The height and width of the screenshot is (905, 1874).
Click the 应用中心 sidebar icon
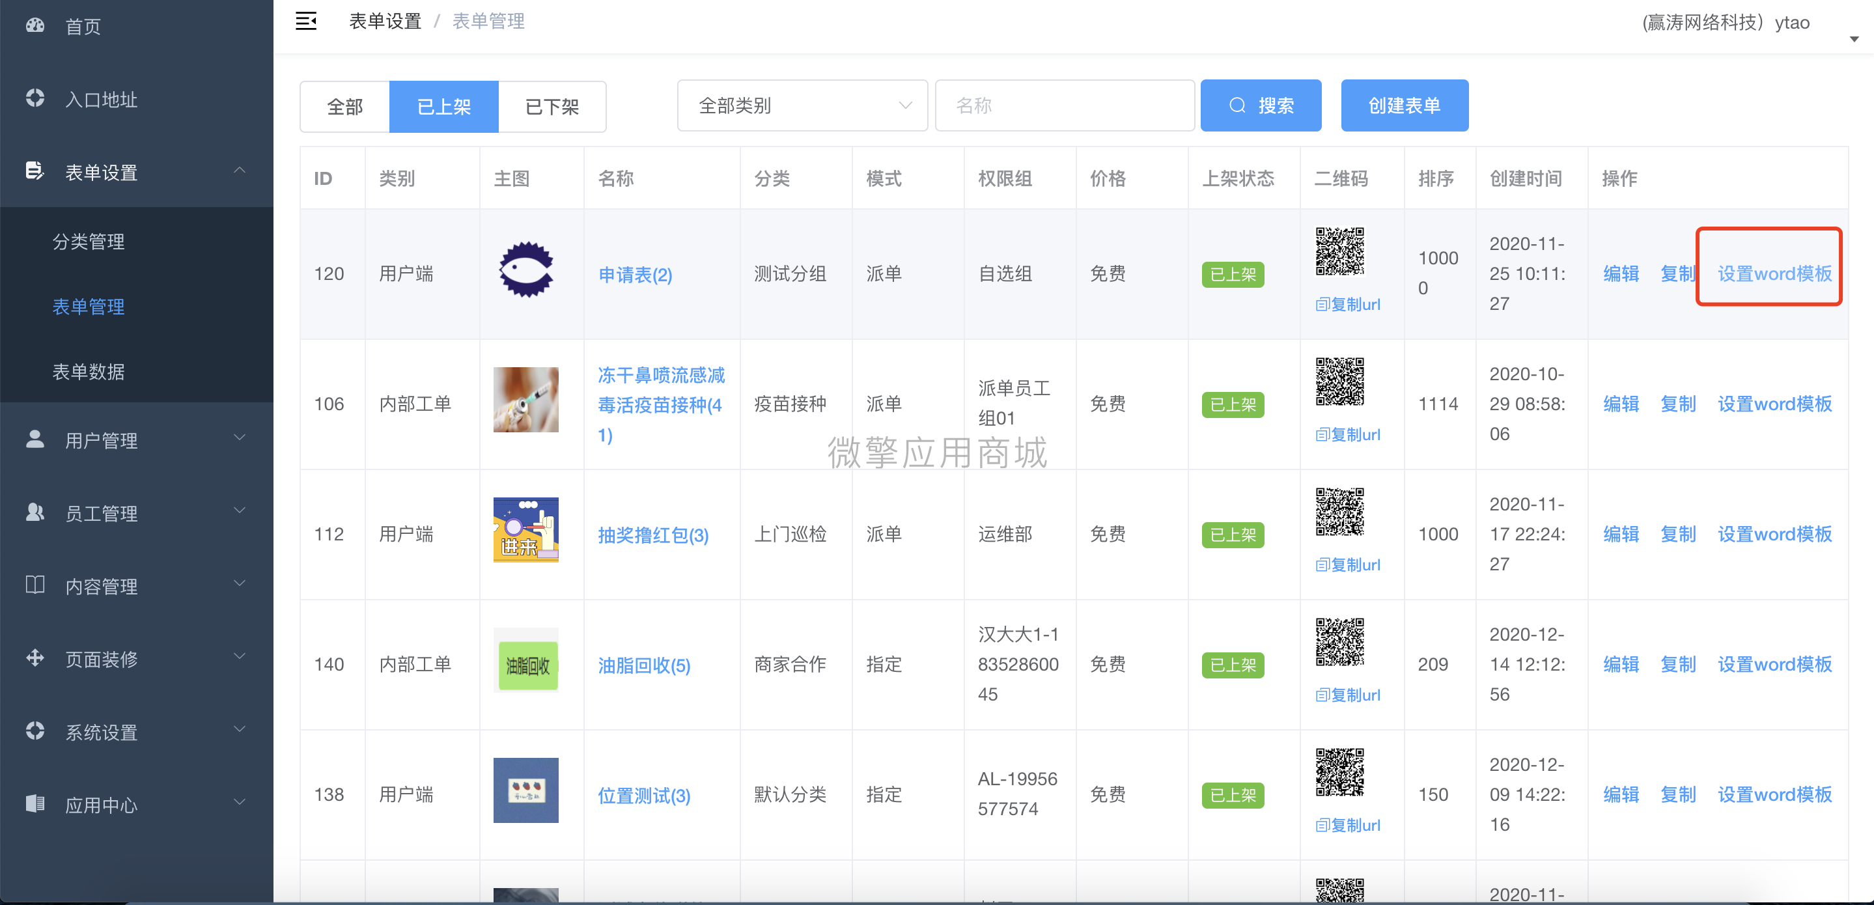35,803
